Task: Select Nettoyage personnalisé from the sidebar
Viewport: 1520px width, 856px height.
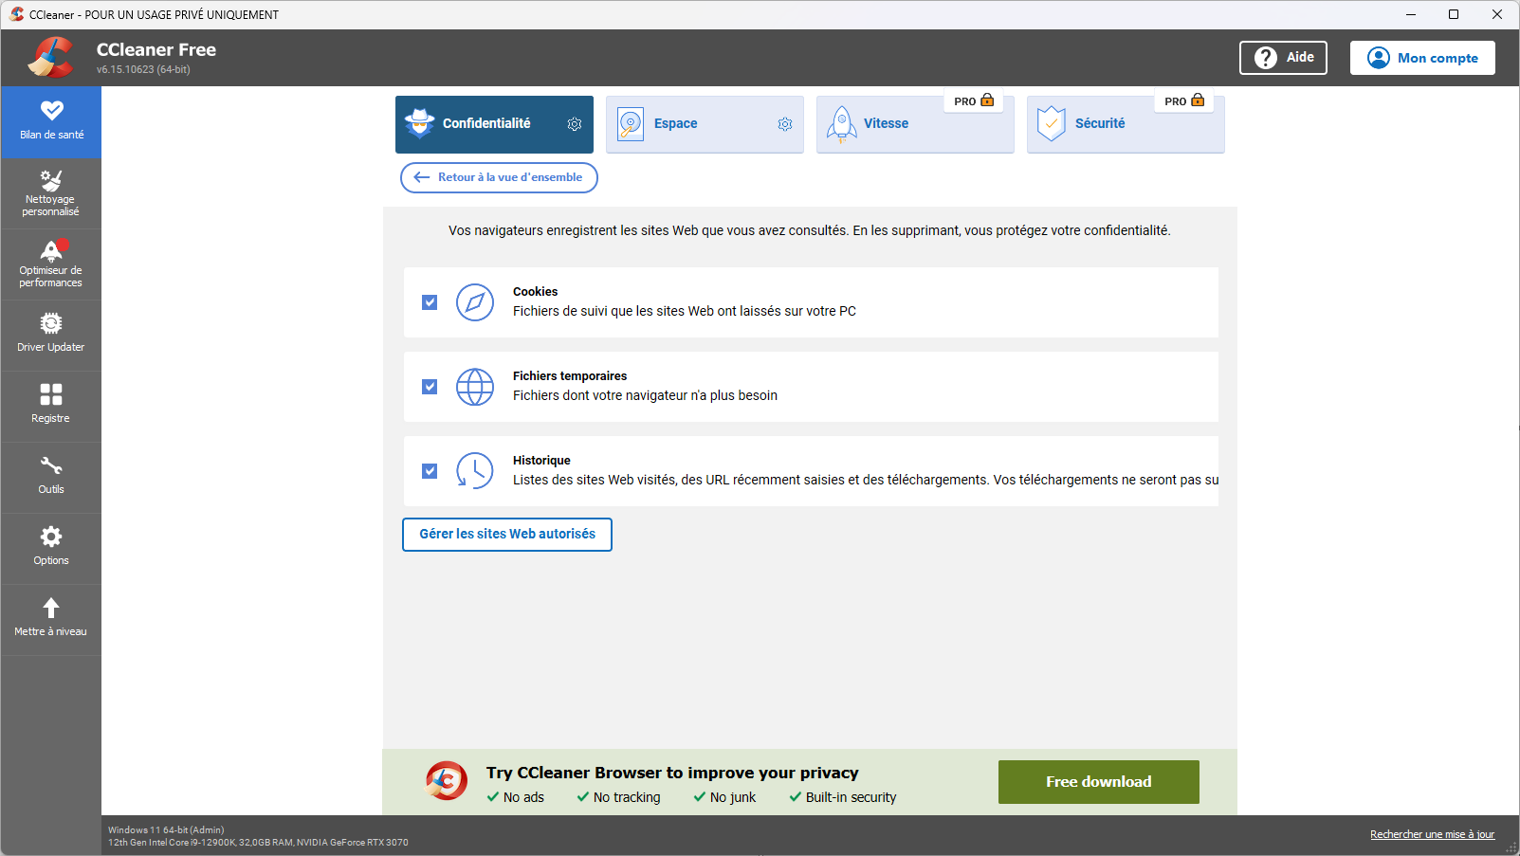Action: click(x=51, y=192)
